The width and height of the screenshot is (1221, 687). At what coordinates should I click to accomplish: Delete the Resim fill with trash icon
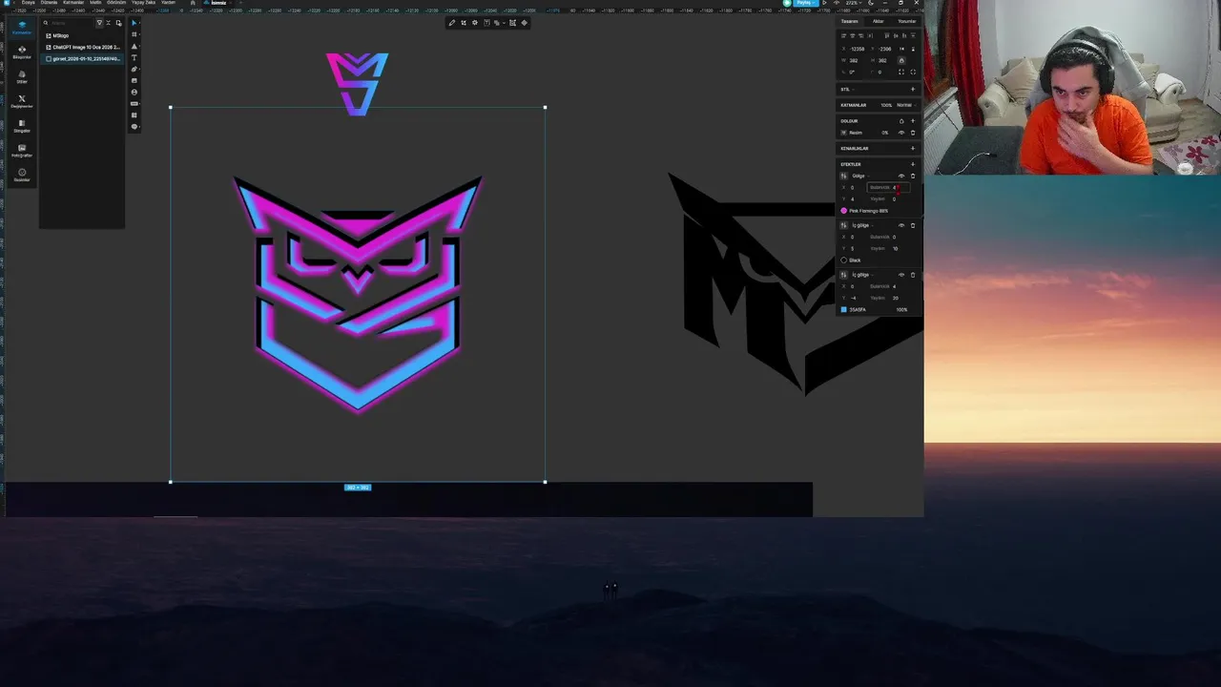pyautogui.click(x=913, y=133)
